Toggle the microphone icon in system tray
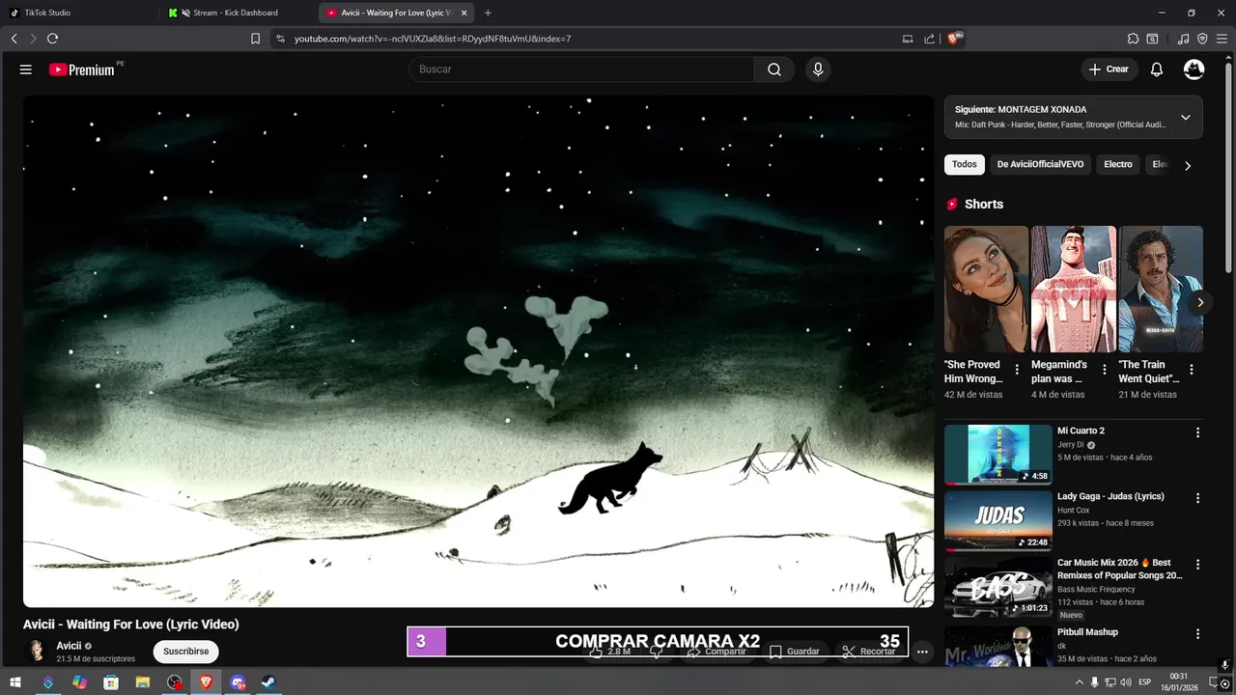1236x695 pixels. click(1094, 682)
